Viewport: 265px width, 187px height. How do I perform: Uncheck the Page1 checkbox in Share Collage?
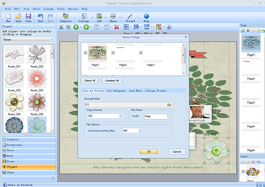pos(85,53)
